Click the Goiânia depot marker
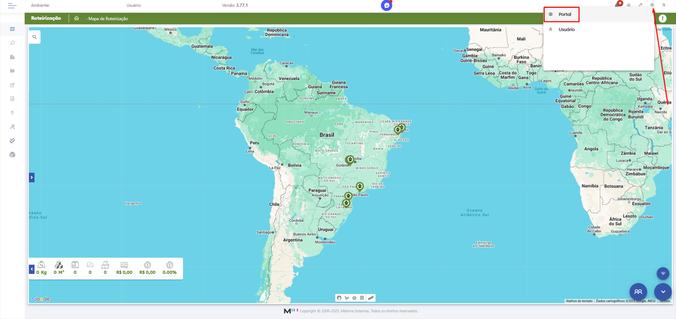676x319 pixels. tap(350, 160)
